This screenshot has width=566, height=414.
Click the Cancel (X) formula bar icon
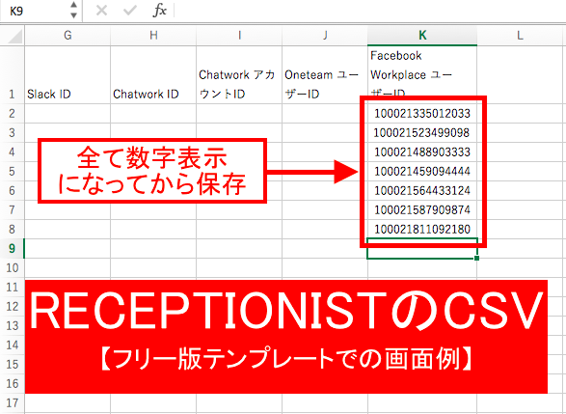101,11
